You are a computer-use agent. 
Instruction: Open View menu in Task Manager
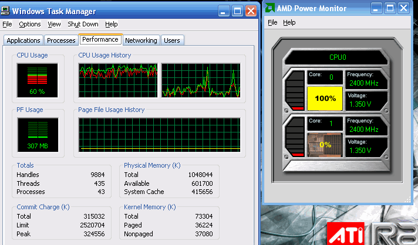click(54, 24)
